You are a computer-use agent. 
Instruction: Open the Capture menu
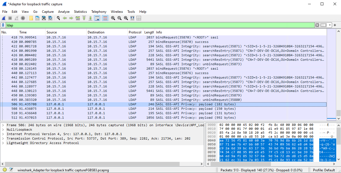pyautogui.click(x=48, y=12)
